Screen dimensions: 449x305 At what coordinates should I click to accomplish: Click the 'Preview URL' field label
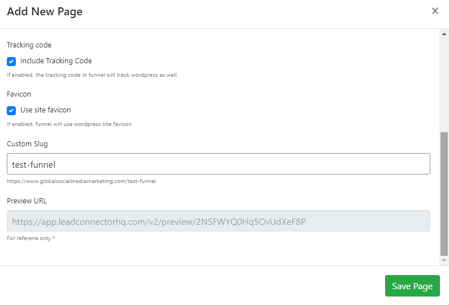(27, 201)
